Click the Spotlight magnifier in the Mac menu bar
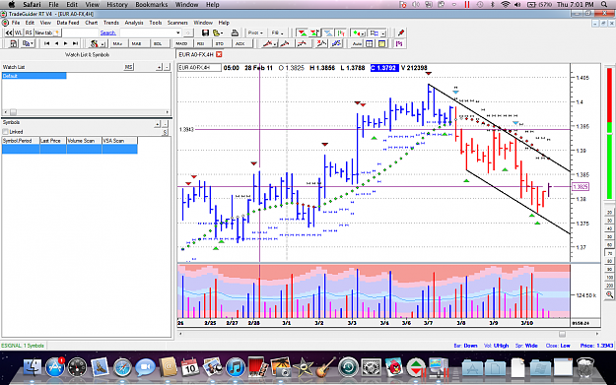Viewport: 616px width, 385px height. [604, 4]
